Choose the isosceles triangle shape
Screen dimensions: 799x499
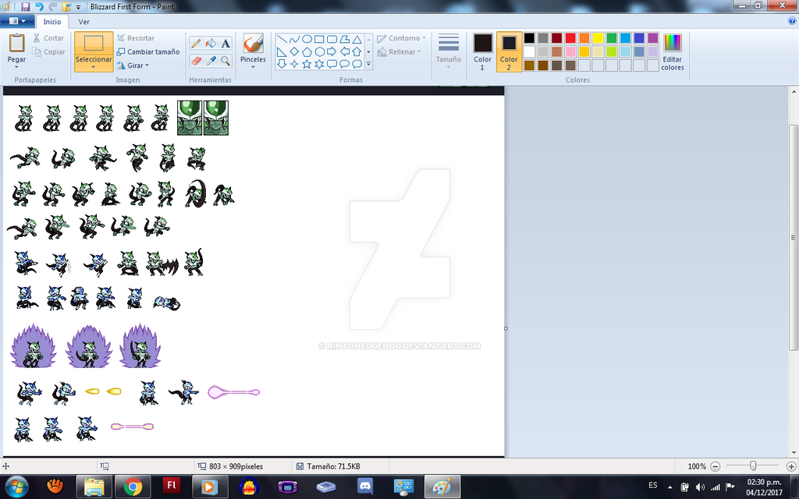[357, 39]
